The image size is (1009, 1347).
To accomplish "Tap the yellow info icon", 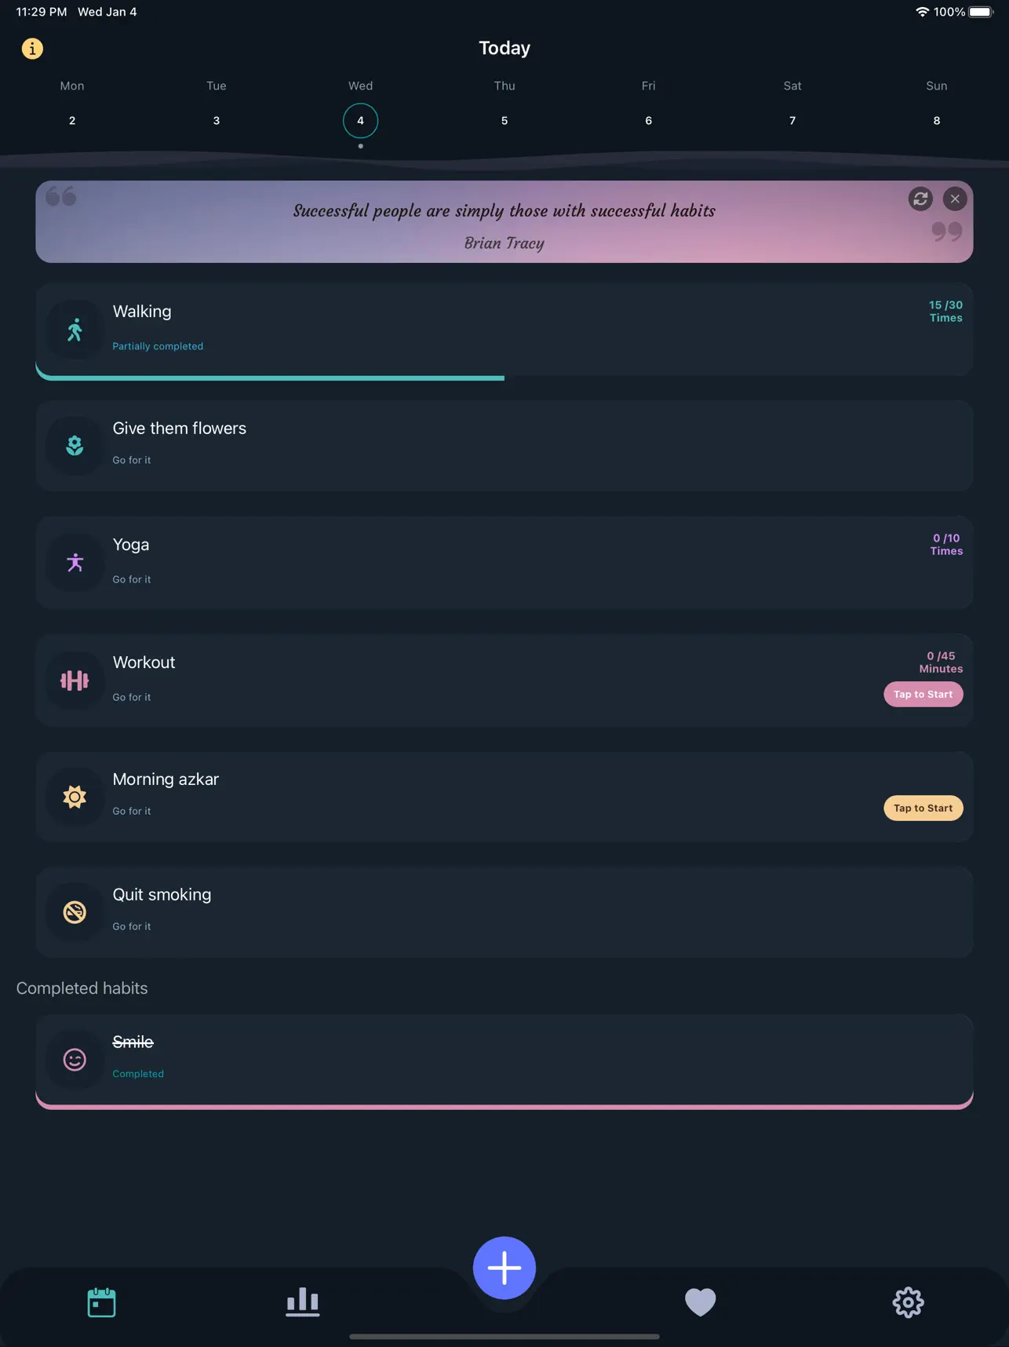I will click(32, 49).
